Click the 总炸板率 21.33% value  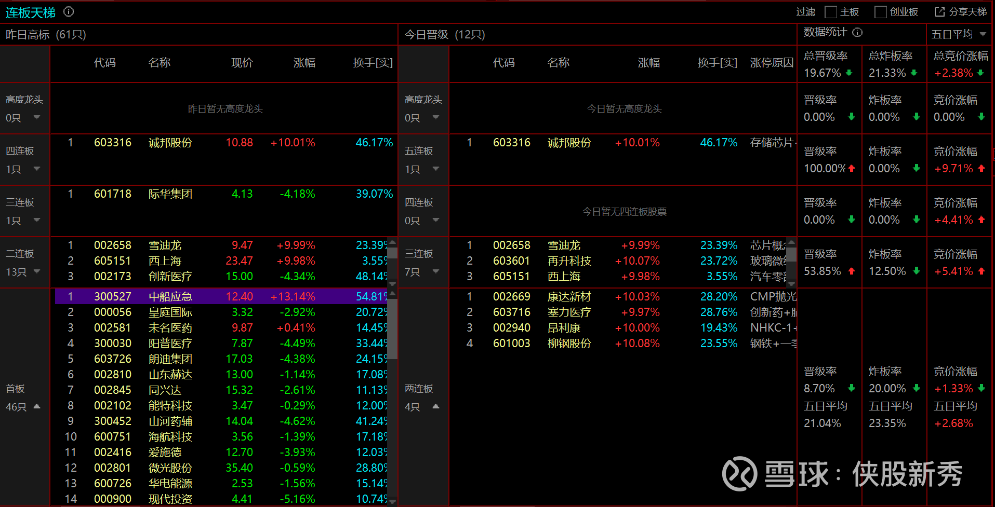(887, 73)
